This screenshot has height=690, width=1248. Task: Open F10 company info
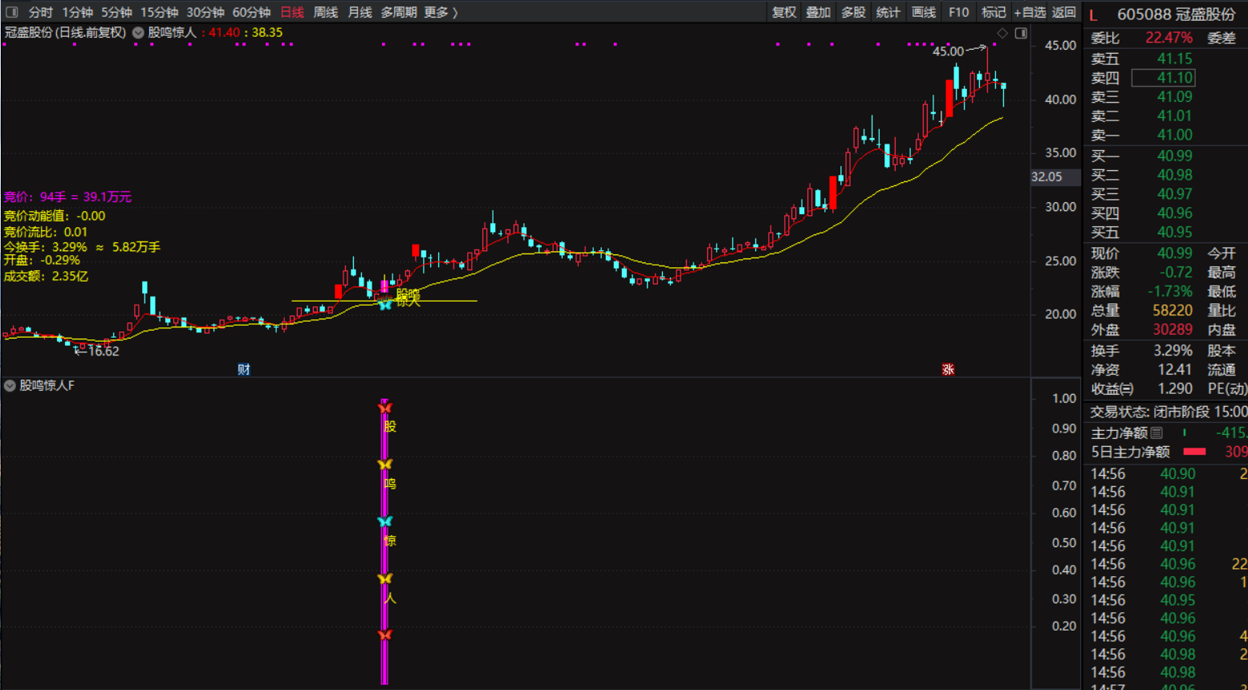click(958, 12)
